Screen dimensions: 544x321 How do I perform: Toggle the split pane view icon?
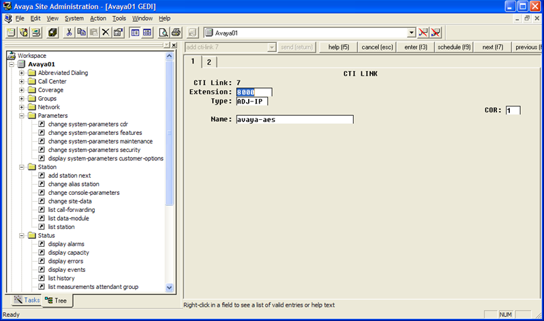[x=147, y=33]
